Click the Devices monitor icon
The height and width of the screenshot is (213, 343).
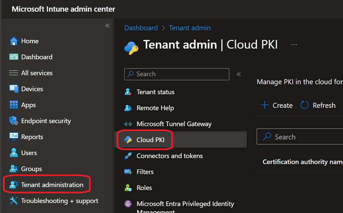coord(14,89)
